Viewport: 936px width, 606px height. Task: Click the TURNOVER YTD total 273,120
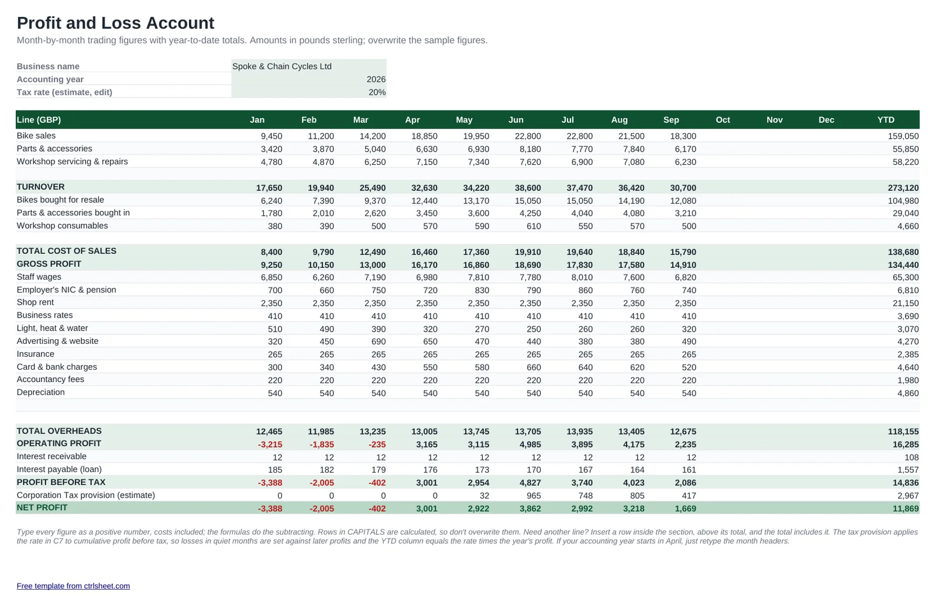(903, 188)
